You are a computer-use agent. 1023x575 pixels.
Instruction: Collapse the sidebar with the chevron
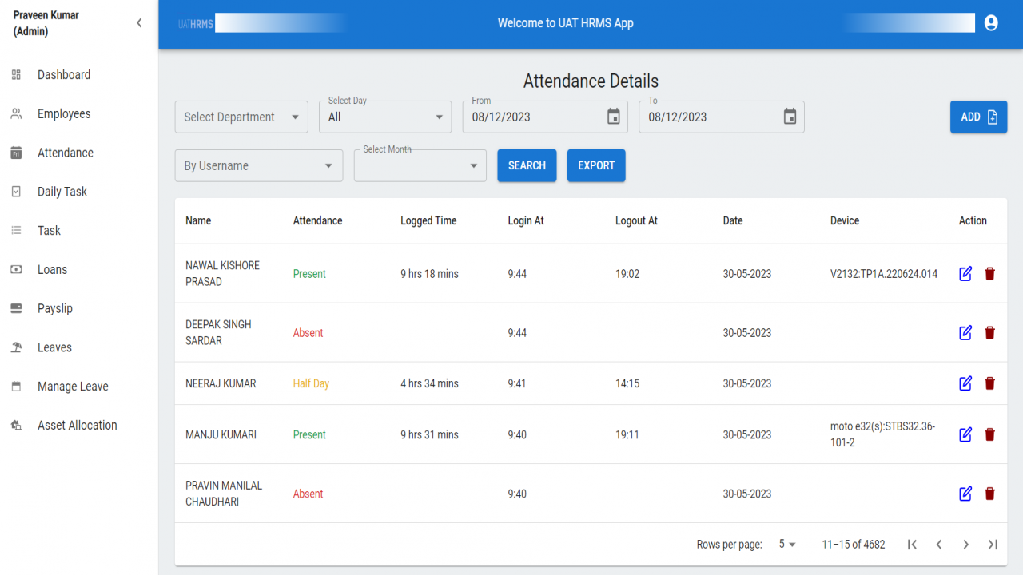pos(139,23)
